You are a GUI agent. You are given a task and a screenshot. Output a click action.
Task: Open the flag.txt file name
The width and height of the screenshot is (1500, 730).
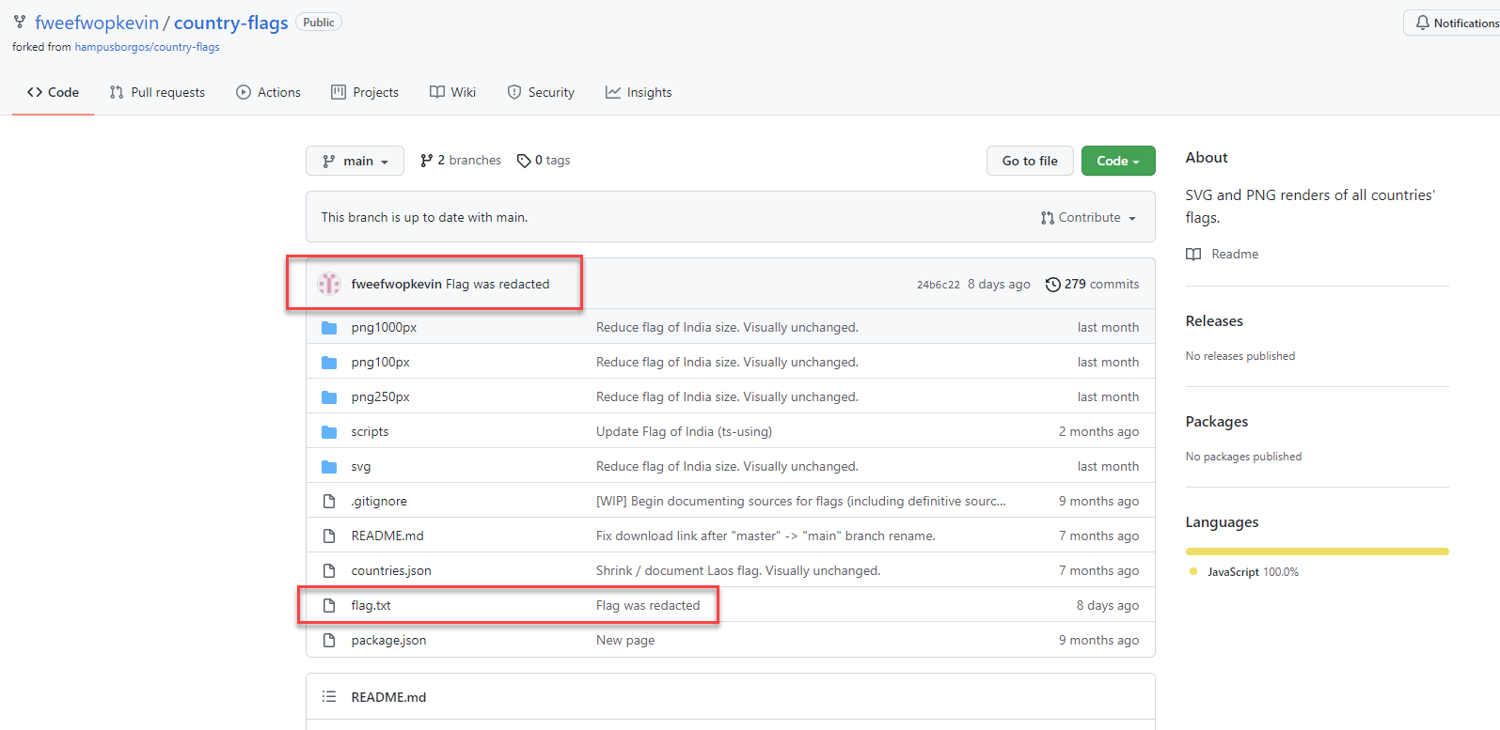[371, 606]
